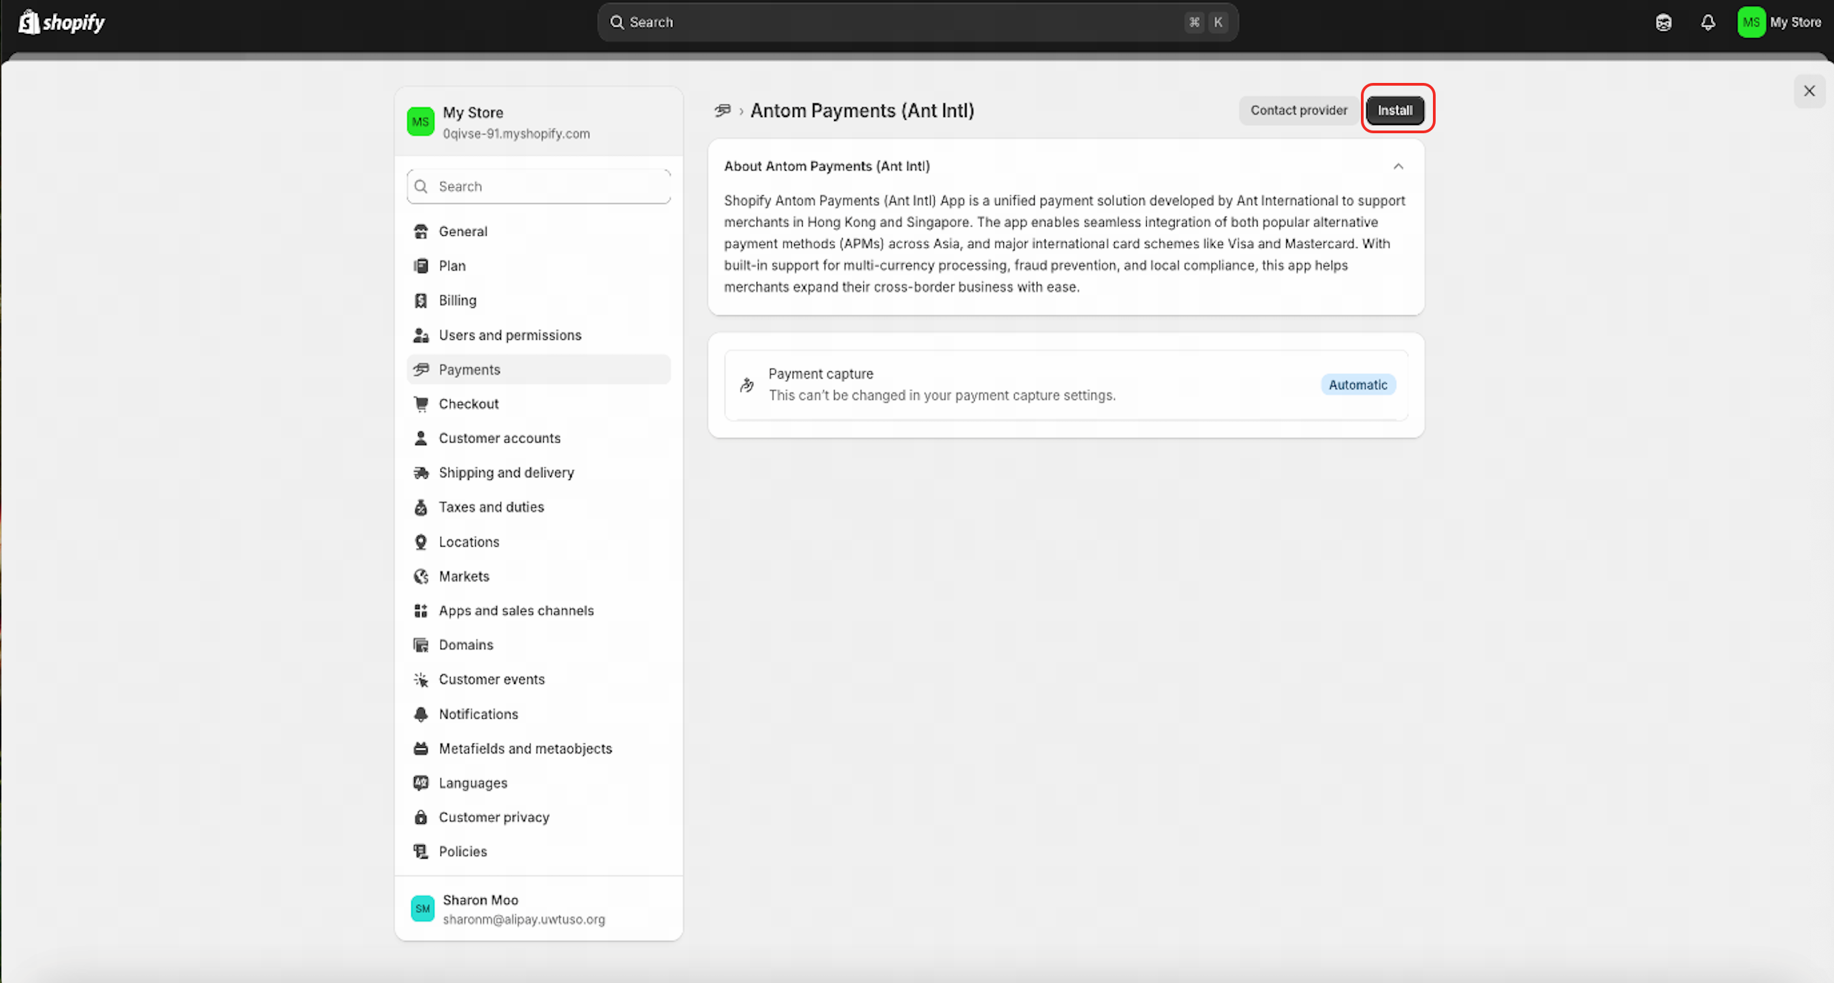Click the MS avatar in the top bar
The width and height of the screenshot is (1834, 983).
pos(1752,22)
